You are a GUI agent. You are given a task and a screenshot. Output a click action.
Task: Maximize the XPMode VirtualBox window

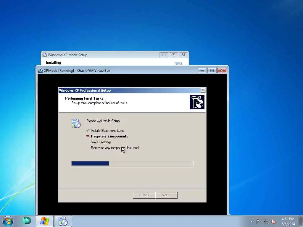tap(212, 71)
